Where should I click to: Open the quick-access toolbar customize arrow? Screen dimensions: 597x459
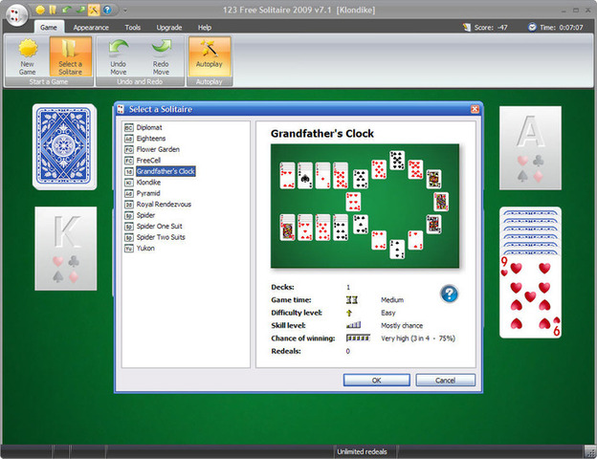(125, 11)
